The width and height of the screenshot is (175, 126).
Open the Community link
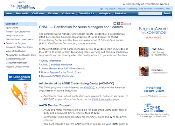[132, 9]
